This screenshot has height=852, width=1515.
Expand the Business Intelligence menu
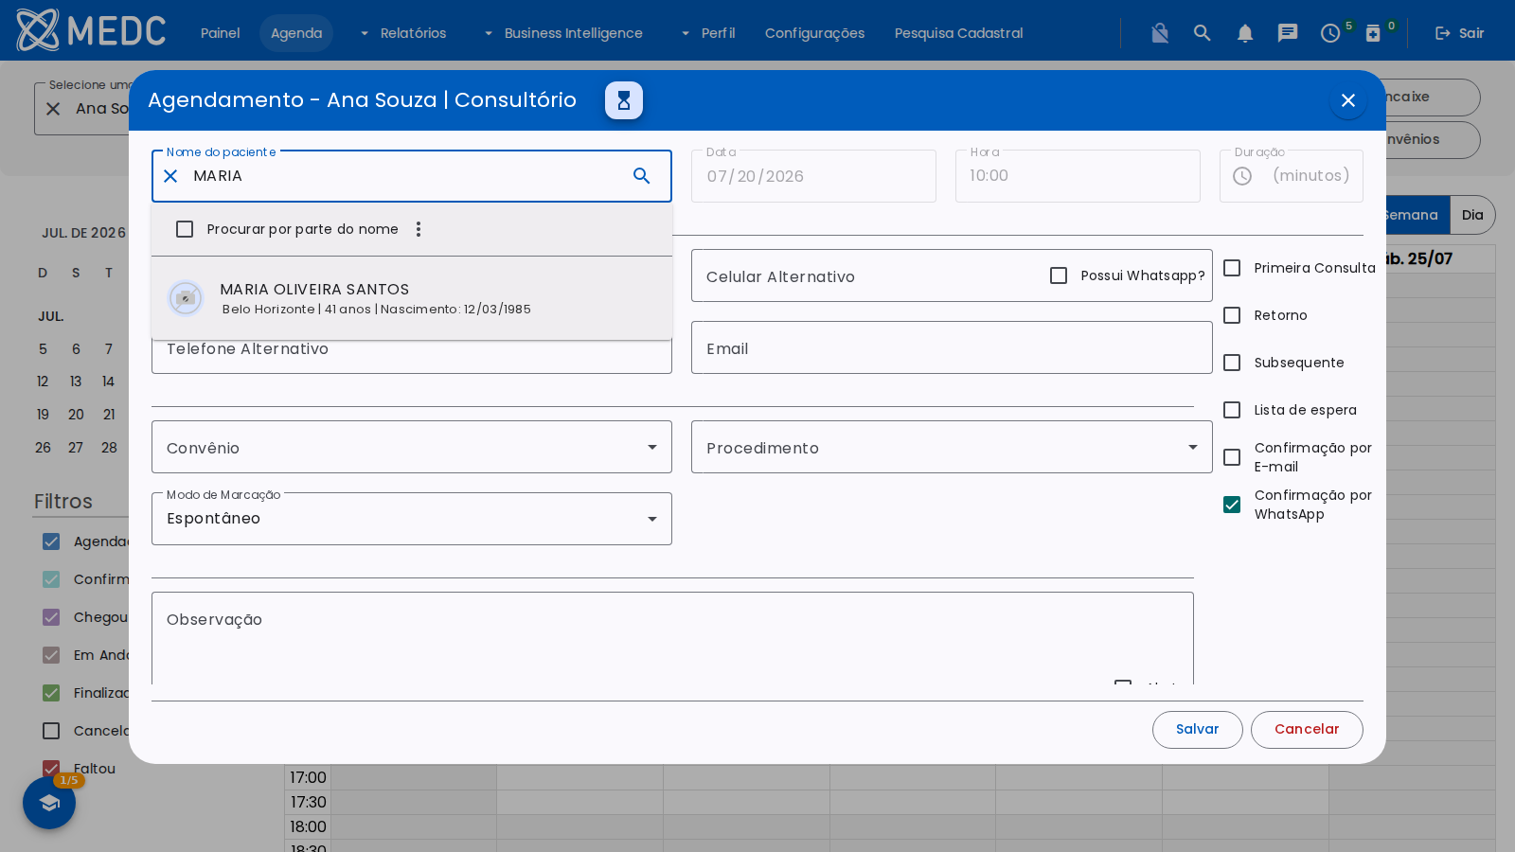[562, 33]
